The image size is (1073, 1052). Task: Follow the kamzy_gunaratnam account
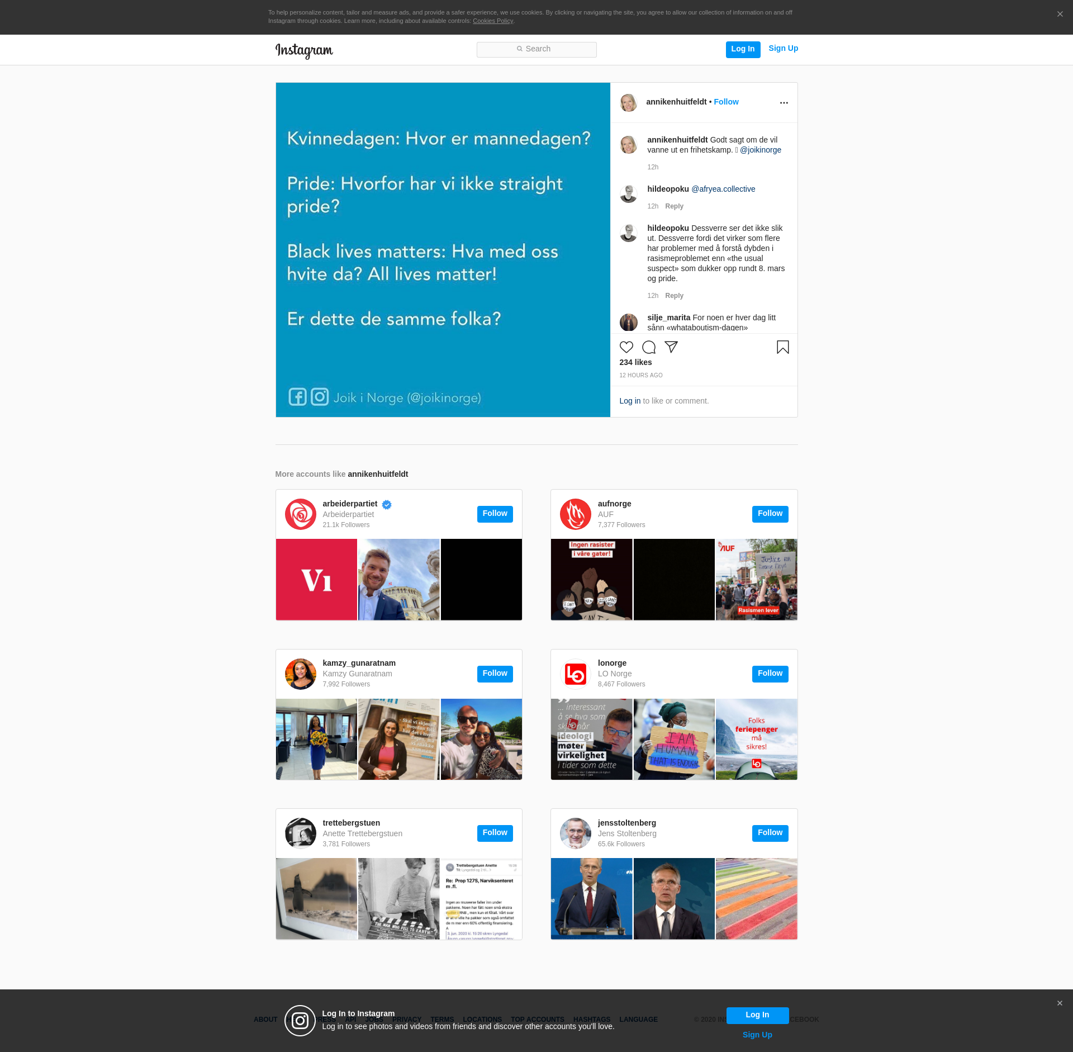(495, 674)
